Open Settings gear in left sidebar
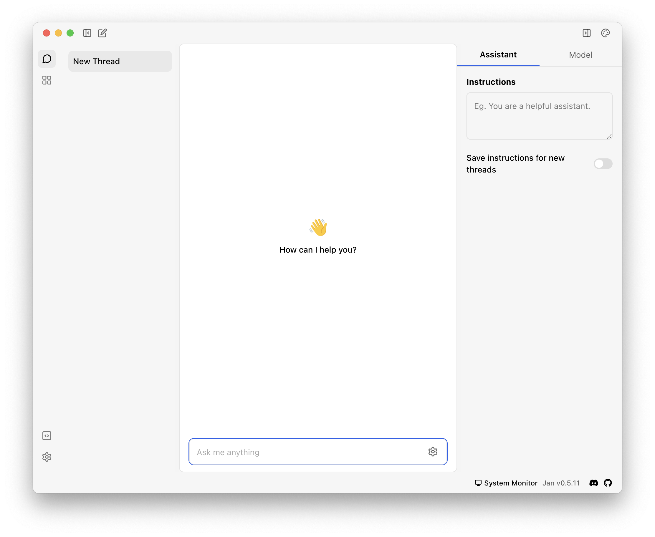The image size is (655, 537). pyautogui.click(x=47, y=457)
